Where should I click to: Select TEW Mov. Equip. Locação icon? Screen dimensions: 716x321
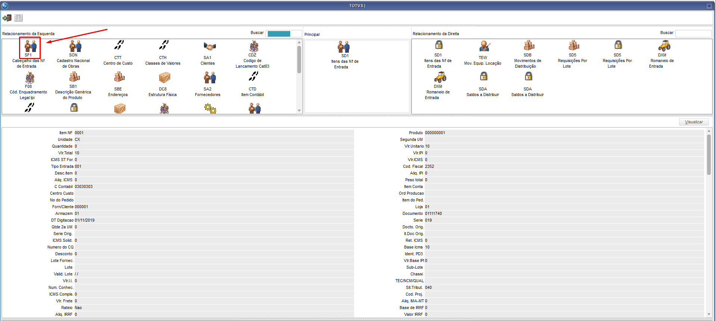(484, 46)
